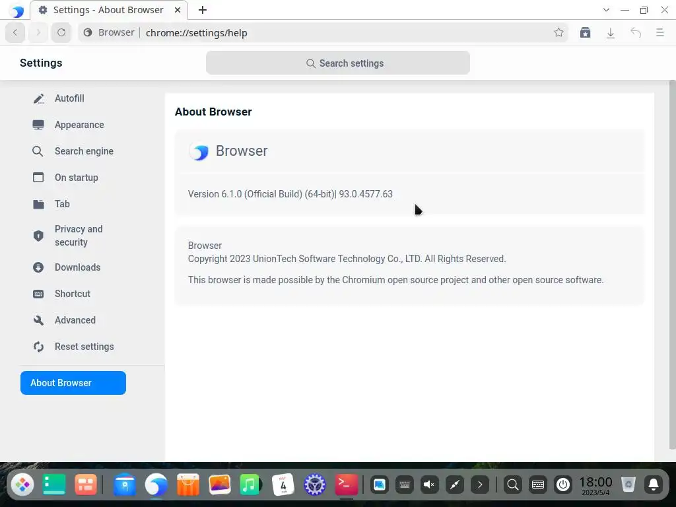
Task: Expand the tab list chevron in title bar
Action: coord(606,10)
